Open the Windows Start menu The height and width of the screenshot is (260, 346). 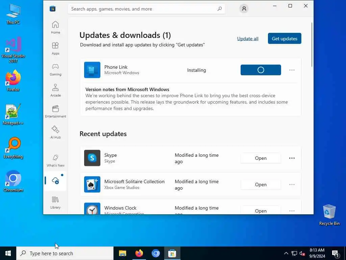[8, 253]
